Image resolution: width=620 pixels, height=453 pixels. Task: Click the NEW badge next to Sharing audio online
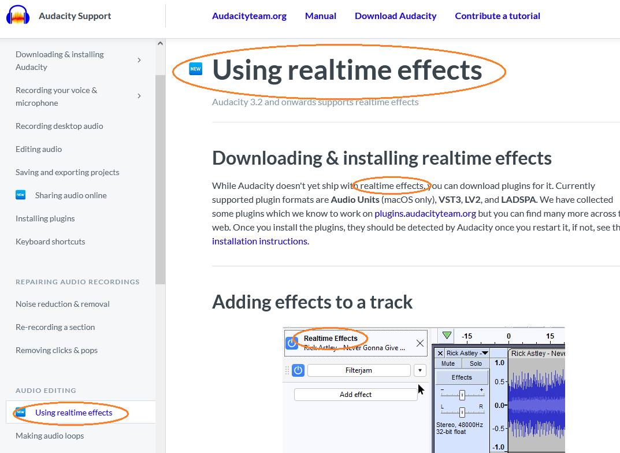[x=20, y=195]
